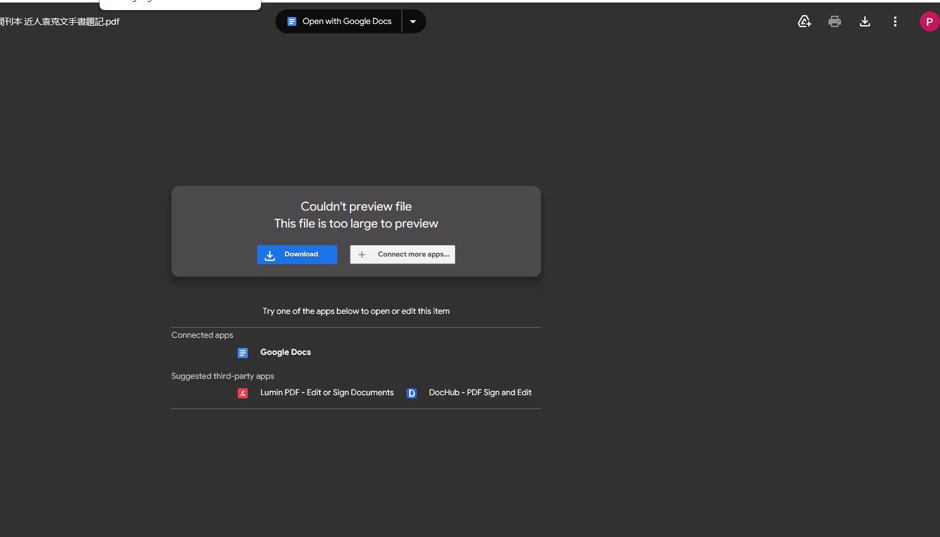The width and height of the screenshot is (940, 537).
Task: Click Connect more apps button
Action: point(402,255)
